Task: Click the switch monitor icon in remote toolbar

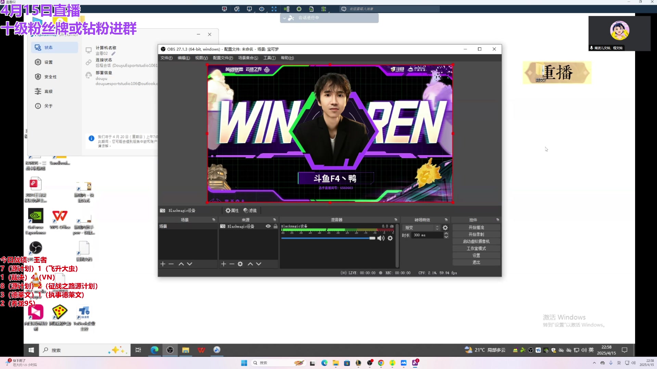Action: point(237,9)
